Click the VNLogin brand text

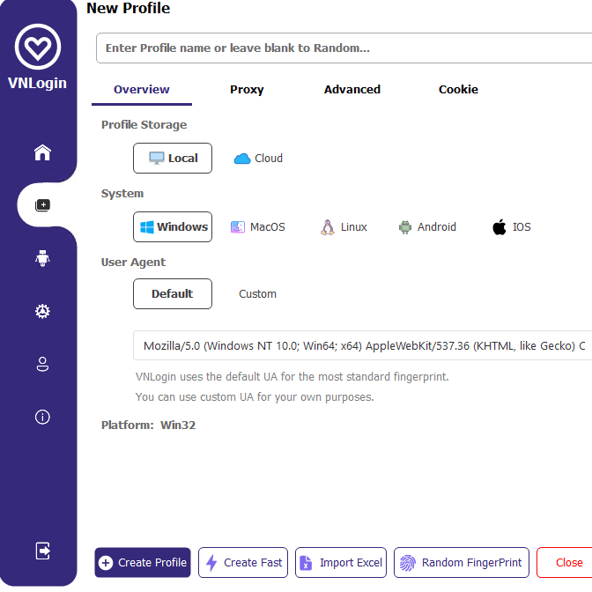click(37, 84)
